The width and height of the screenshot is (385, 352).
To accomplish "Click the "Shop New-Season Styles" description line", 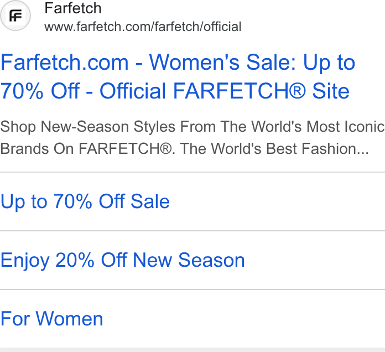I will [192, 127].
